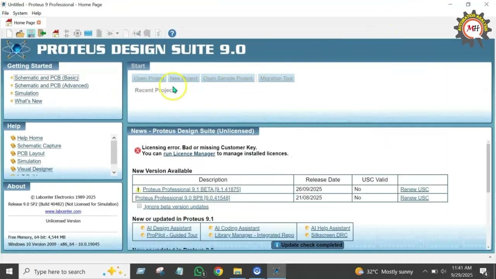The width and height of the screenshot is (496, 279).
Task: Click the Gerber Viewer grey page icon
Action: (99, 34)
